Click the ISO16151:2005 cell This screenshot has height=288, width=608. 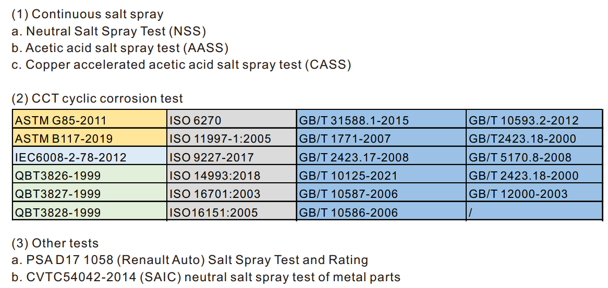(232, 211)
